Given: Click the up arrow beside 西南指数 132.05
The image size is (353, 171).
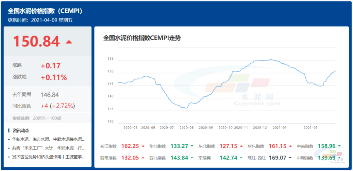Looking at the screenshot, I should (143, 158).
